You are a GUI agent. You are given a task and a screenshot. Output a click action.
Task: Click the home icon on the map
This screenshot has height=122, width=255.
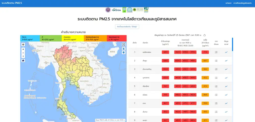(x=23, y=61)
